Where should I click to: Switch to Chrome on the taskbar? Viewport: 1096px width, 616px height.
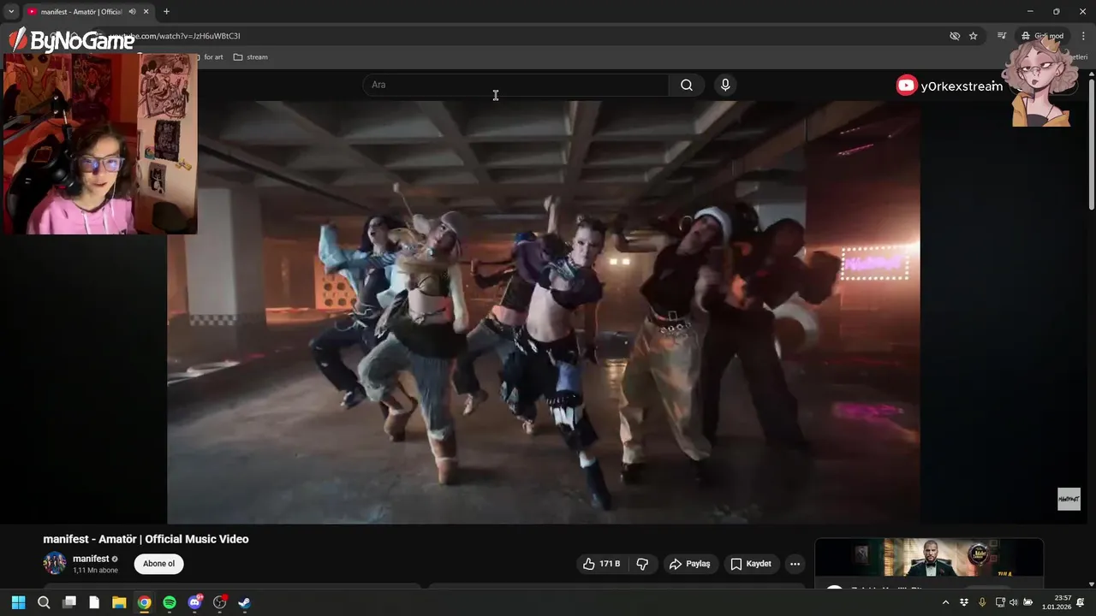pos(145,602)
